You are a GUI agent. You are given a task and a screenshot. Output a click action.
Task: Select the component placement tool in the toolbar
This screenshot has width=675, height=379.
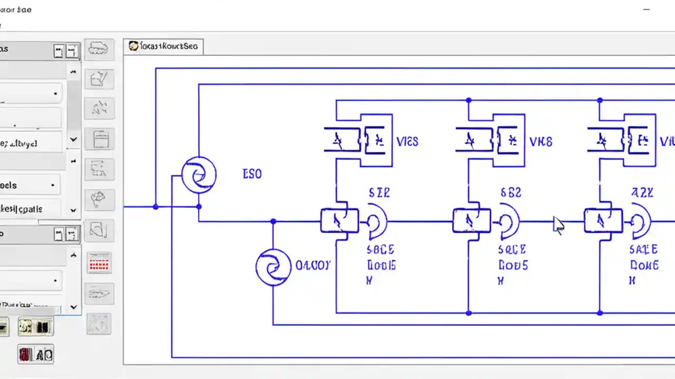point(99,49)
